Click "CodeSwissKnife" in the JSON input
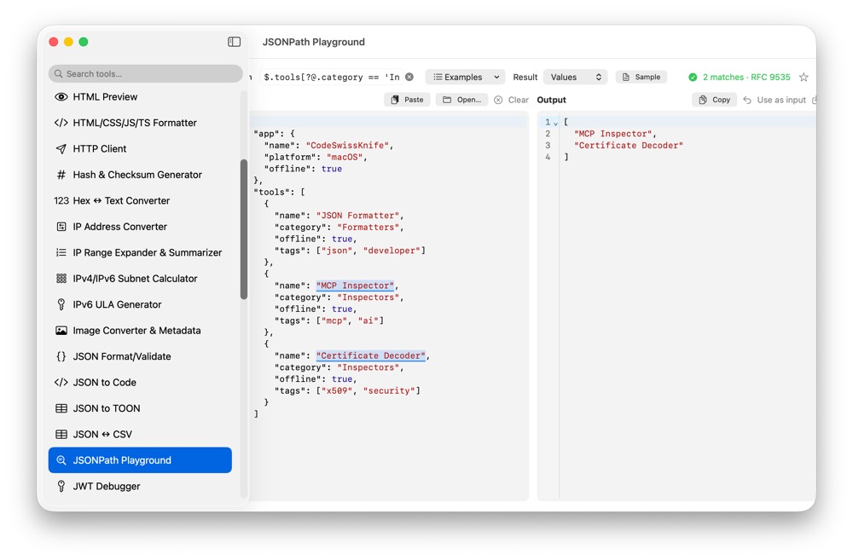The height and width of the screenshot is (560, 853). [348, 145]
